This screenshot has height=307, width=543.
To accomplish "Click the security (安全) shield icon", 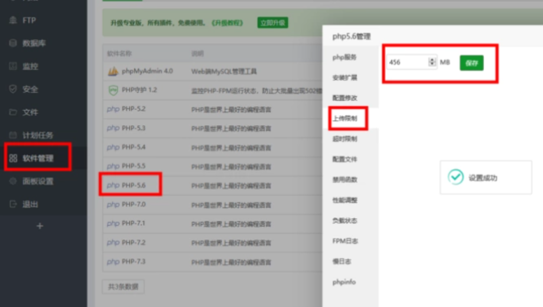I will point(13,89).
